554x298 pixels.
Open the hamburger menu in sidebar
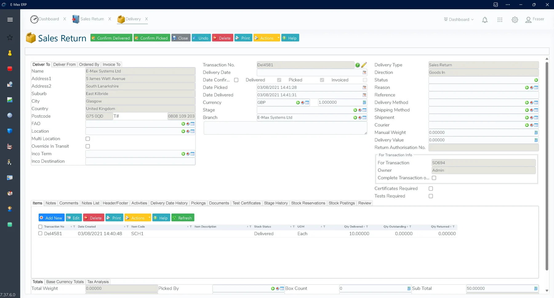pos(10,20)
